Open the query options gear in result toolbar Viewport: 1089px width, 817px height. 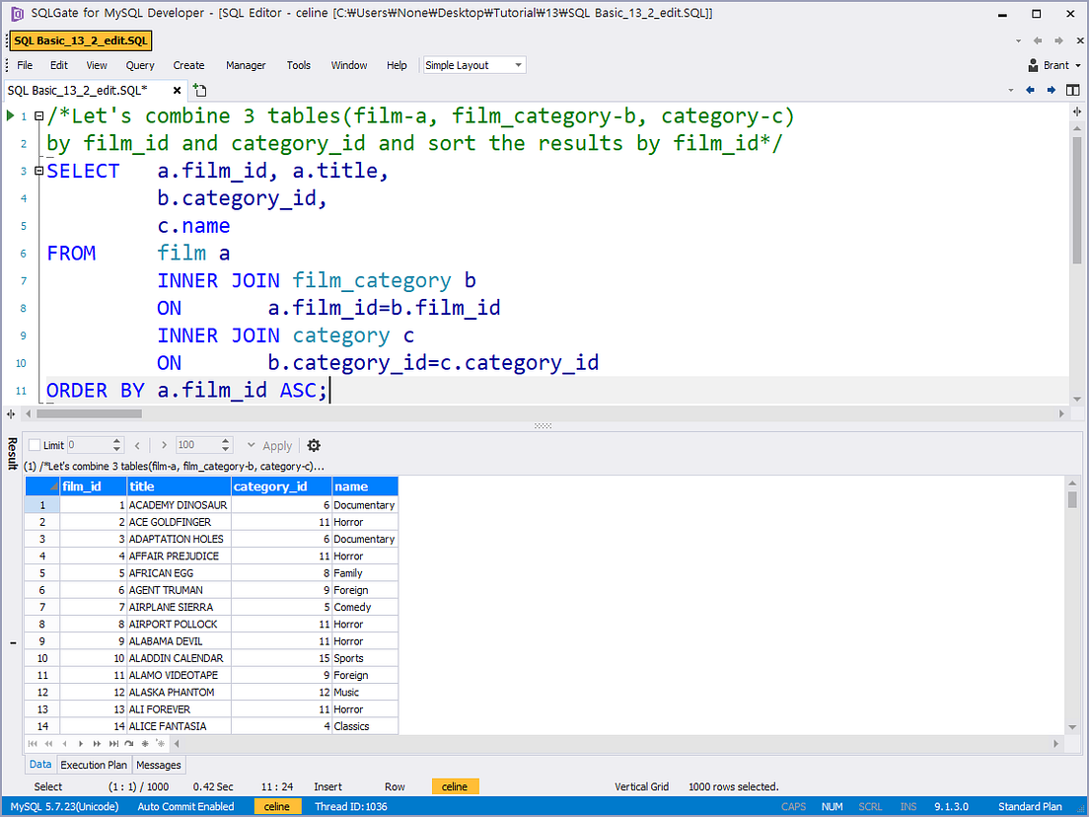313,446
